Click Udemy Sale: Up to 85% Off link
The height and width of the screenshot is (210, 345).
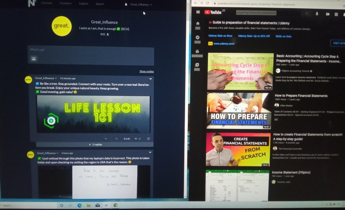254,36
